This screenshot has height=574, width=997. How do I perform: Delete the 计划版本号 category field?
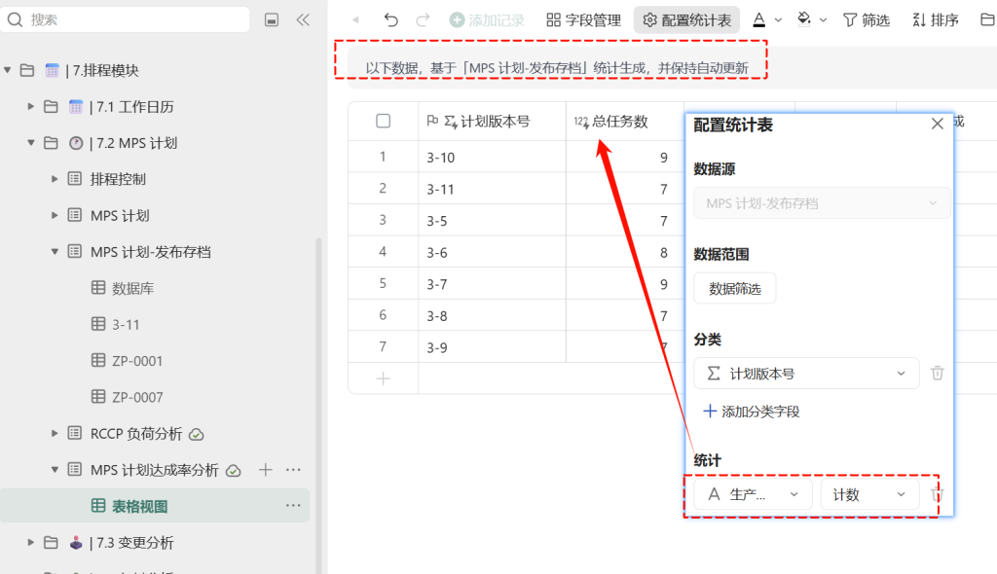[x=938, y=374]
